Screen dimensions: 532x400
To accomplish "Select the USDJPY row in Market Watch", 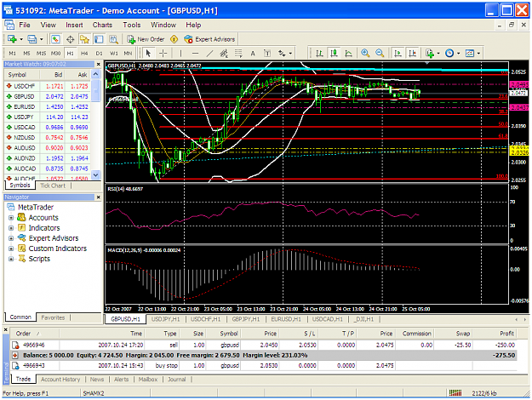I will point(48,117).
